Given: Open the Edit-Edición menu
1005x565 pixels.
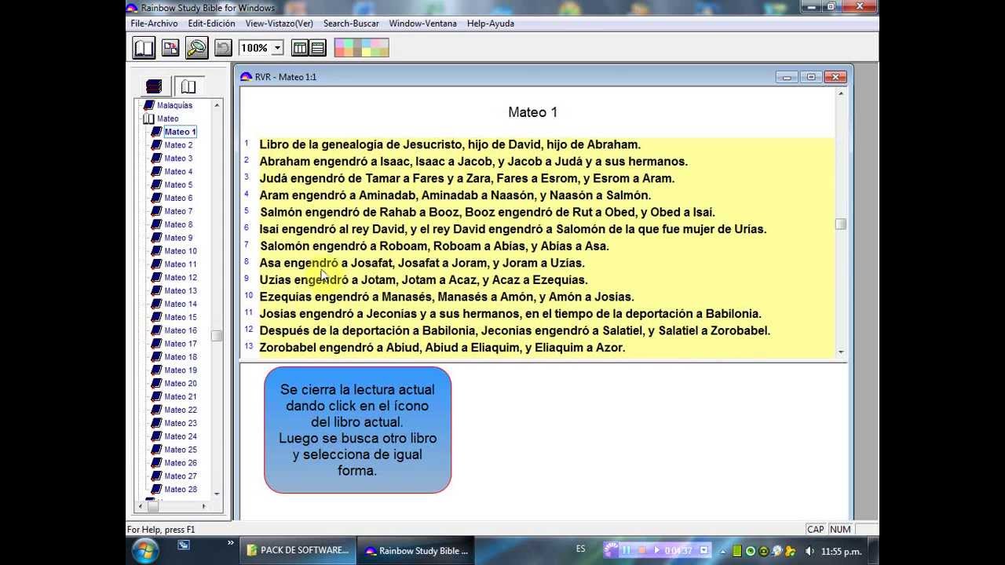Looking at the screenshot, I should point(212,24).
